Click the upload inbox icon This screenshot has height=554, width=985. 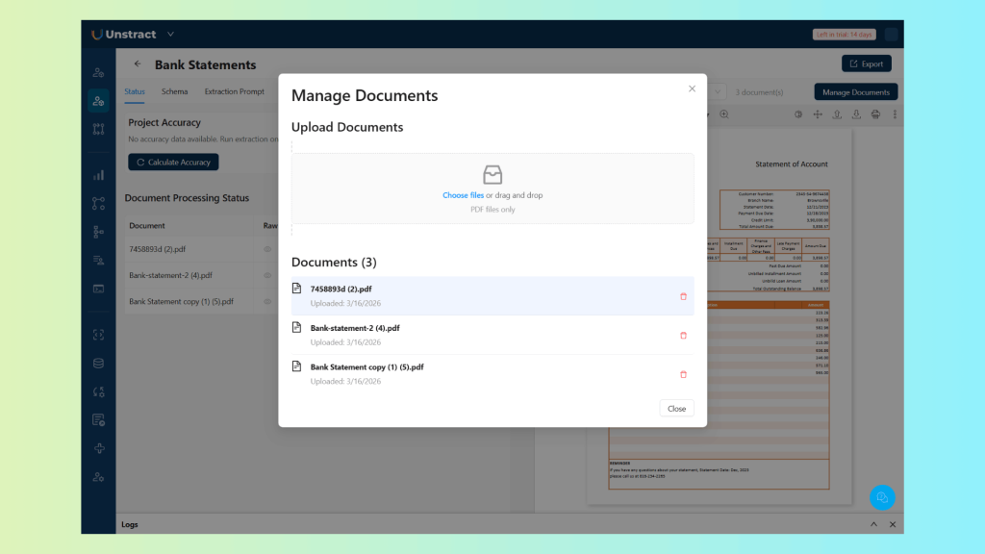(492, 174)
